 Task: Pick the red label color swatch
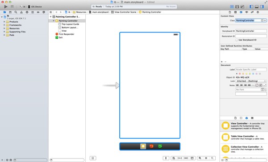click(x=240, y=74)
